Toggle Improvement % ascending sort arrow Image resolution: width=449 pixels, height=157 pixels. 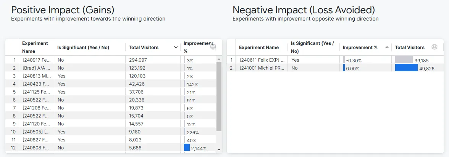[x=387, y=48]
